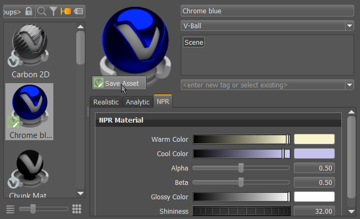
Task: Switch to list view icon
Action: click(10, 209)
